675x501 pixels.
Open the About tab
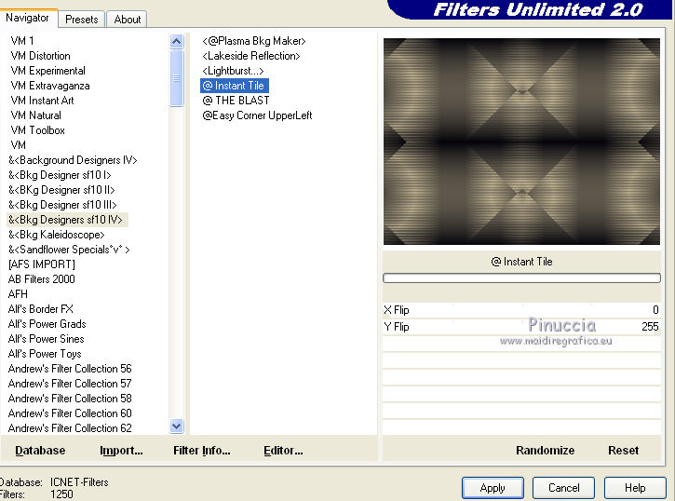pyautogui.click(x=127, y=20)
